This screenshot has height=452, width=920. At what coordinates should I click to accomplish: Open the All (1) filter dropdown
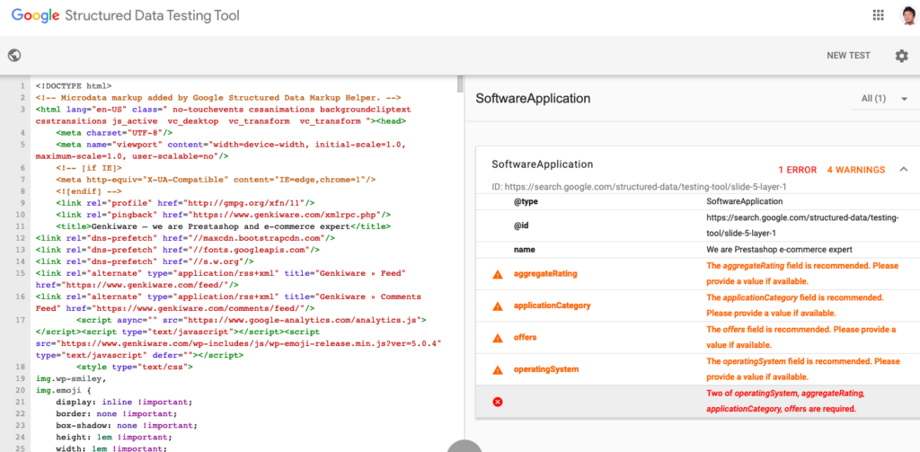click(x=884, y=99)
